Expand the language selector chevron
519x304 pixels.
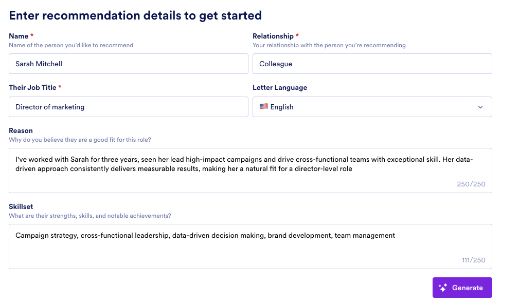click(480, 107)
